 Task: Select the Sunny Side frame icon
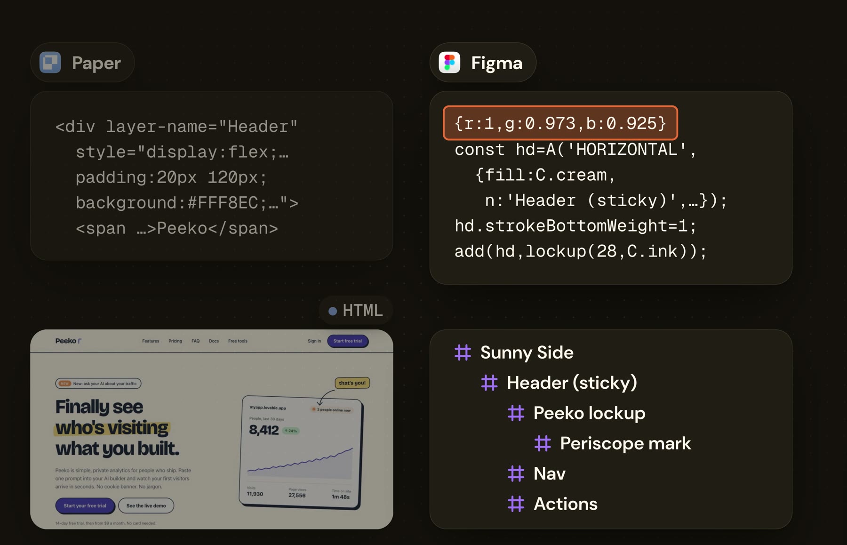coord(463,353)
